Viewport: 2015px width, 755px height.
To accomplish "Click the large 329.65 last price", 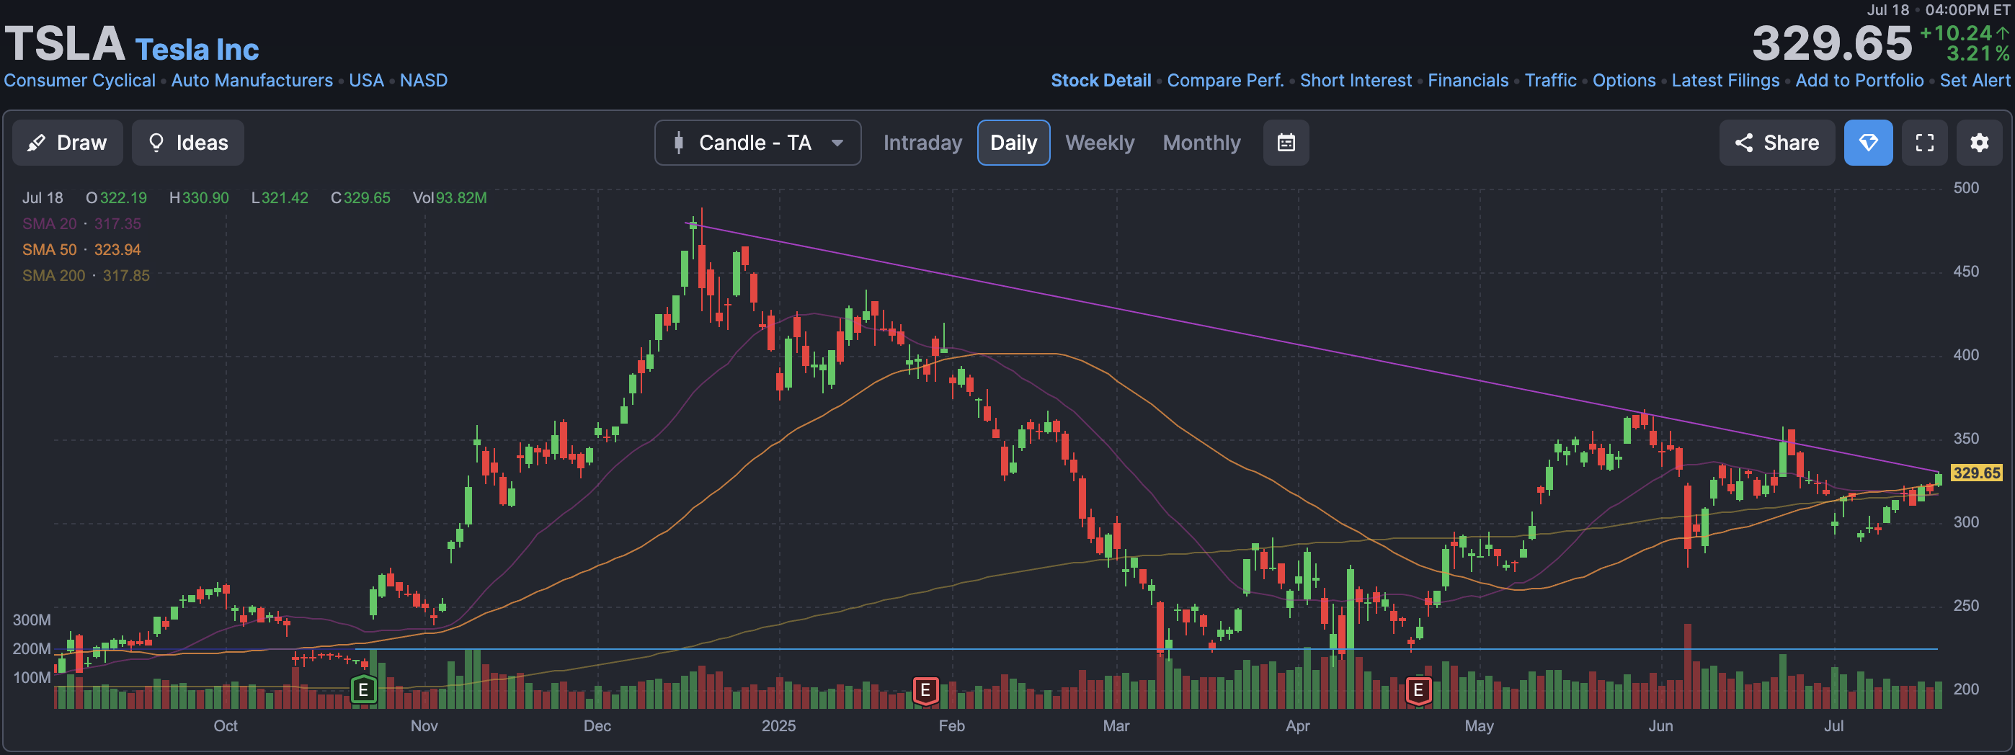I will coord(1831,43).
